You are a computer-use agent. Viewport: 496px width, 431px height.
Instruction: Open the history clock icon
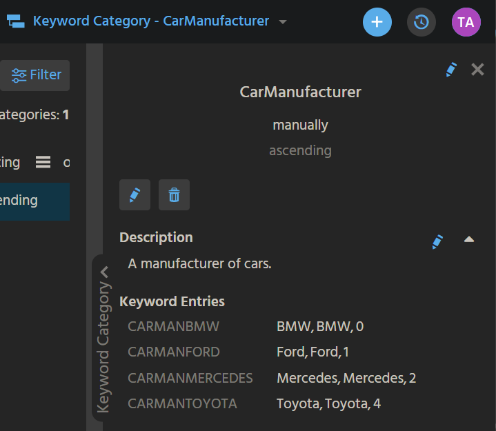point(421,22)
